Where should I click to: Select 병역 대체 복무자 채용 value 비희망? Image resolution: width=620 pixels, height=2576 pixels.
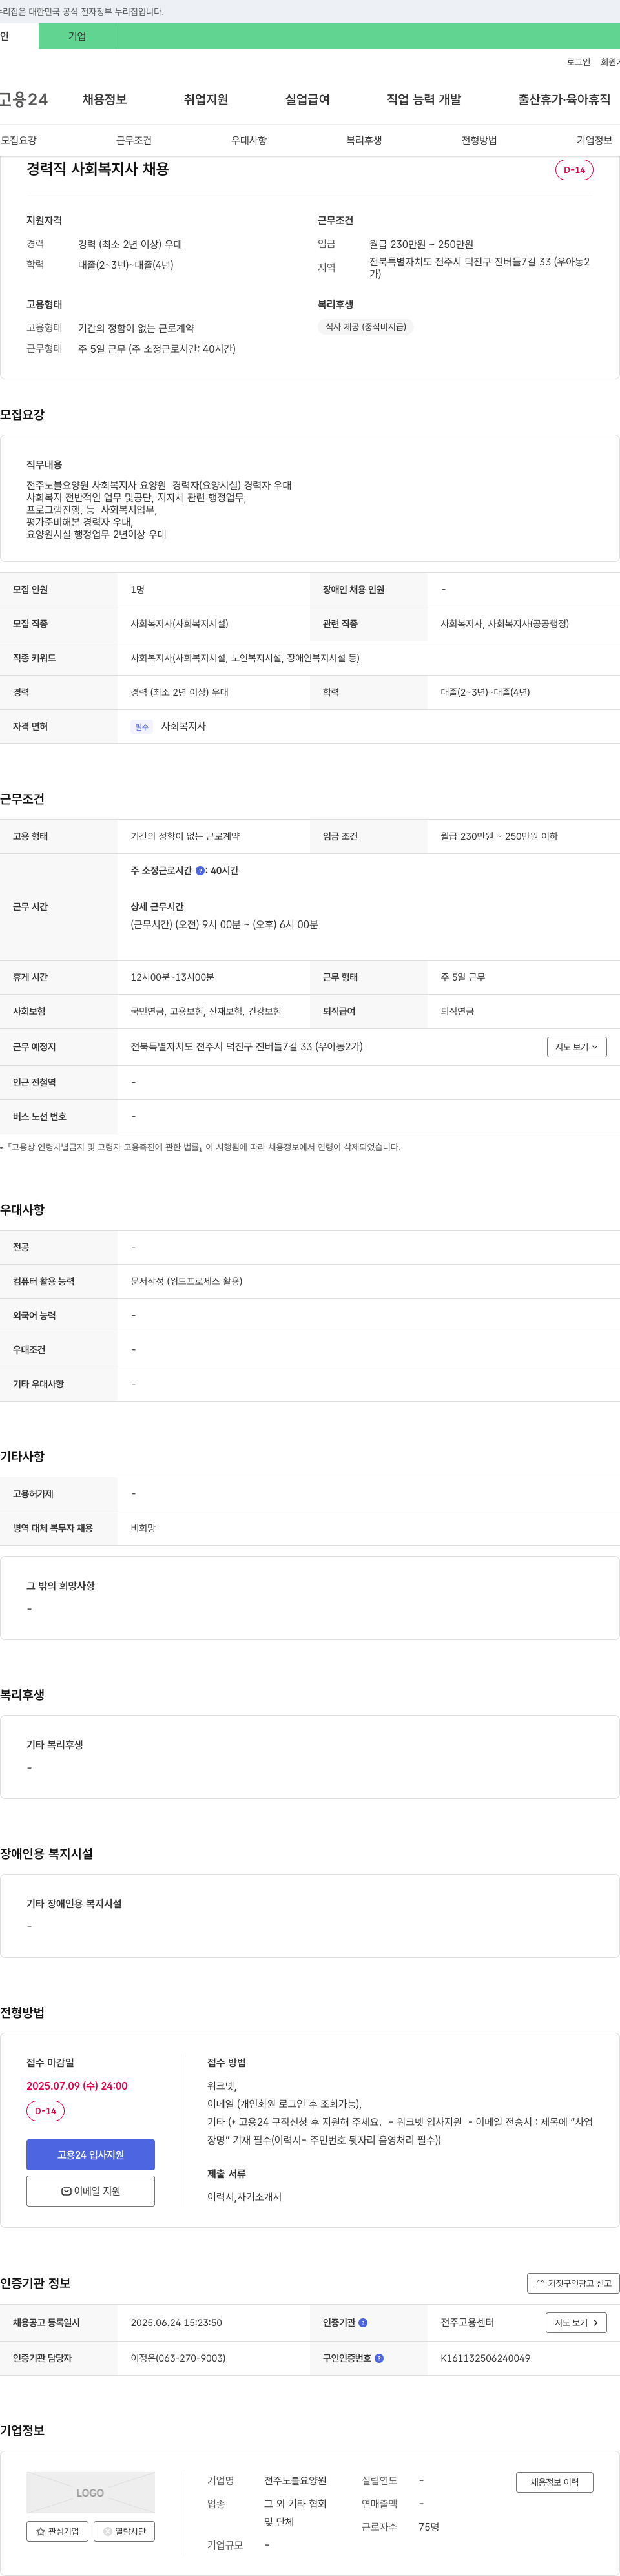click(143, 1528)
